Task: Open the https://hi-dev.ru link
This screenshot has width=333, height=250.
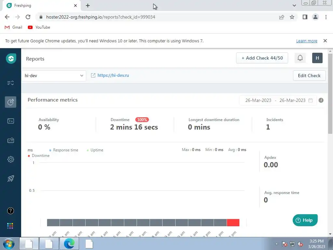Action: click(113, 75)
